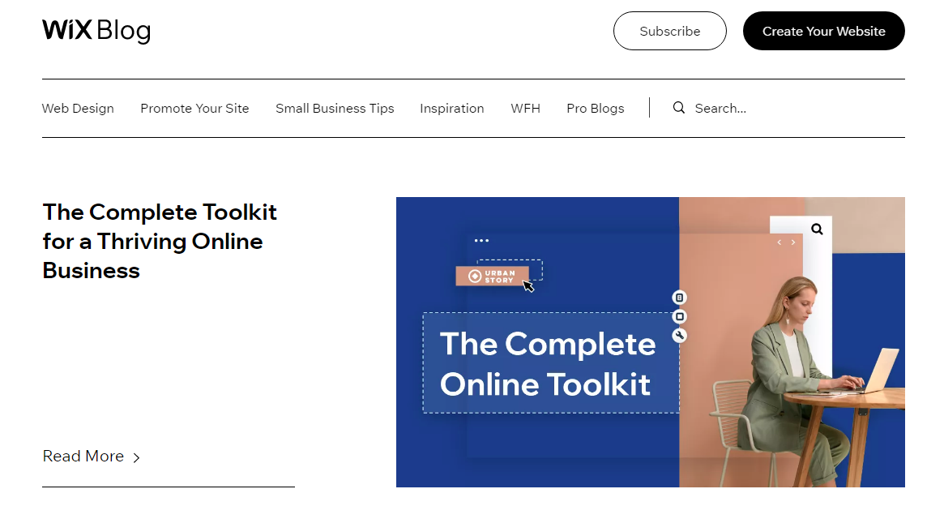The height and width of the screenshot is (519, 944).
Task: Open the Promote Your Site category
Action: click(x=194, y=109)
